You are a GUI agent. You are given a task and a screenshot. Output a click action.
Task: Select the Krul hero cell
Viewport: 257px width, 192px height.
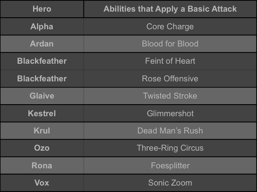[x=42, y=131]
